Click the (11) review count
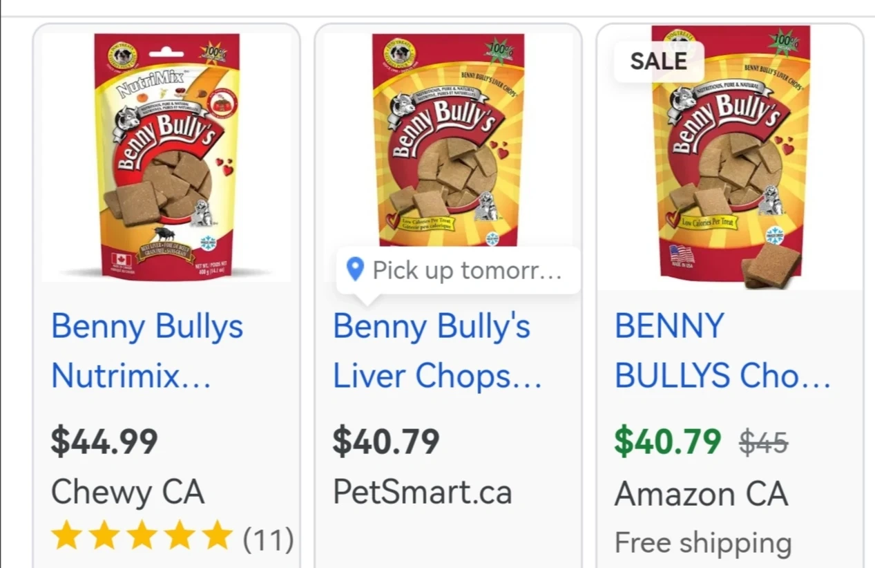The image size is (875, 568). [269, 539]
